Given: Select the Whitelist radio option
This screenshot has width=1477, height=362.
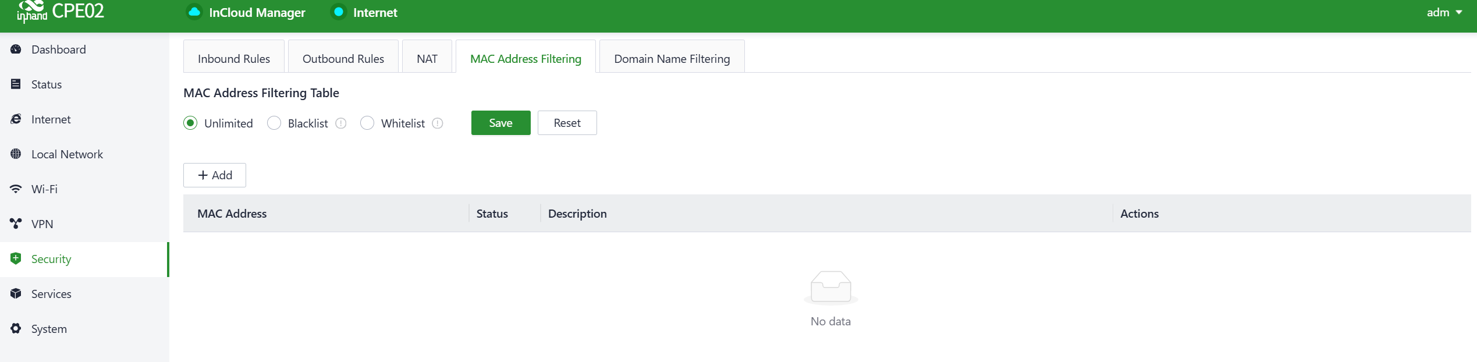Looking at the screenshot, I should (x=367, y=123).
